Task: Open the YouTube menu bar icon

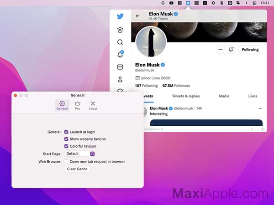Action: click(171, 3)
